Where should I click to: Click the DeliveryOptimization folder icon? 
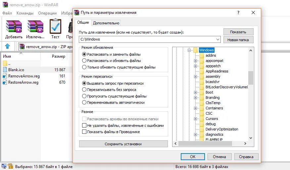click(202, 129)
